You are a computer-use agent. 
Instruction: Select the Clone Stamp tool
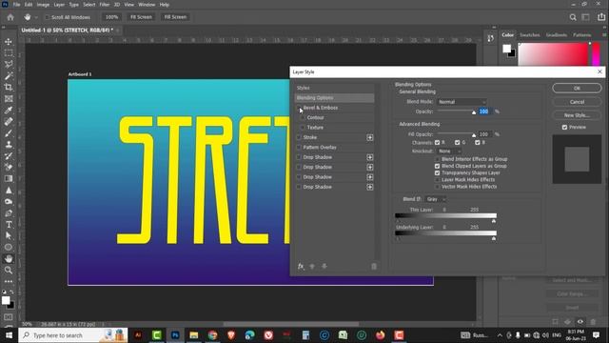point(9,144)
